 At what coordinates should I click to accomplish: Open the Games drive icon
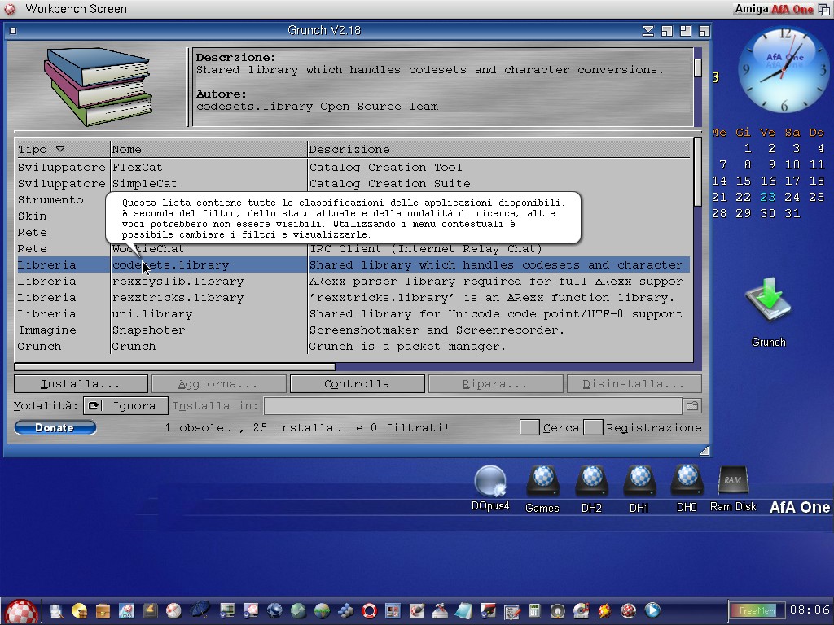pos(542,482)
